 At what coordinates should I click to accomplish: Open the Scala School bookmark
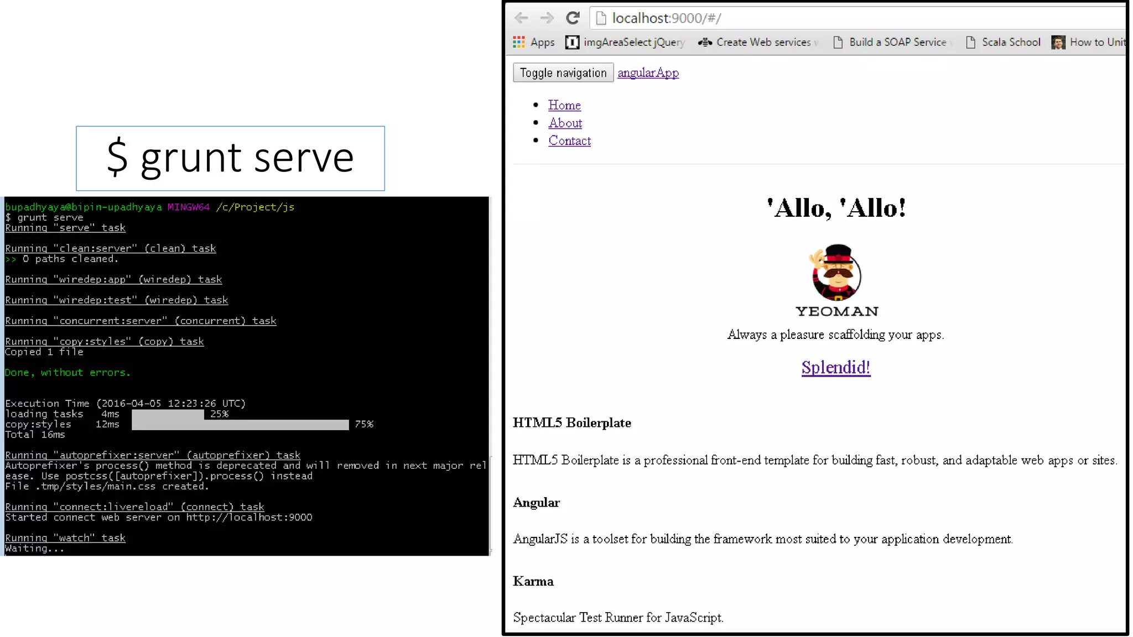[1003, 42]
